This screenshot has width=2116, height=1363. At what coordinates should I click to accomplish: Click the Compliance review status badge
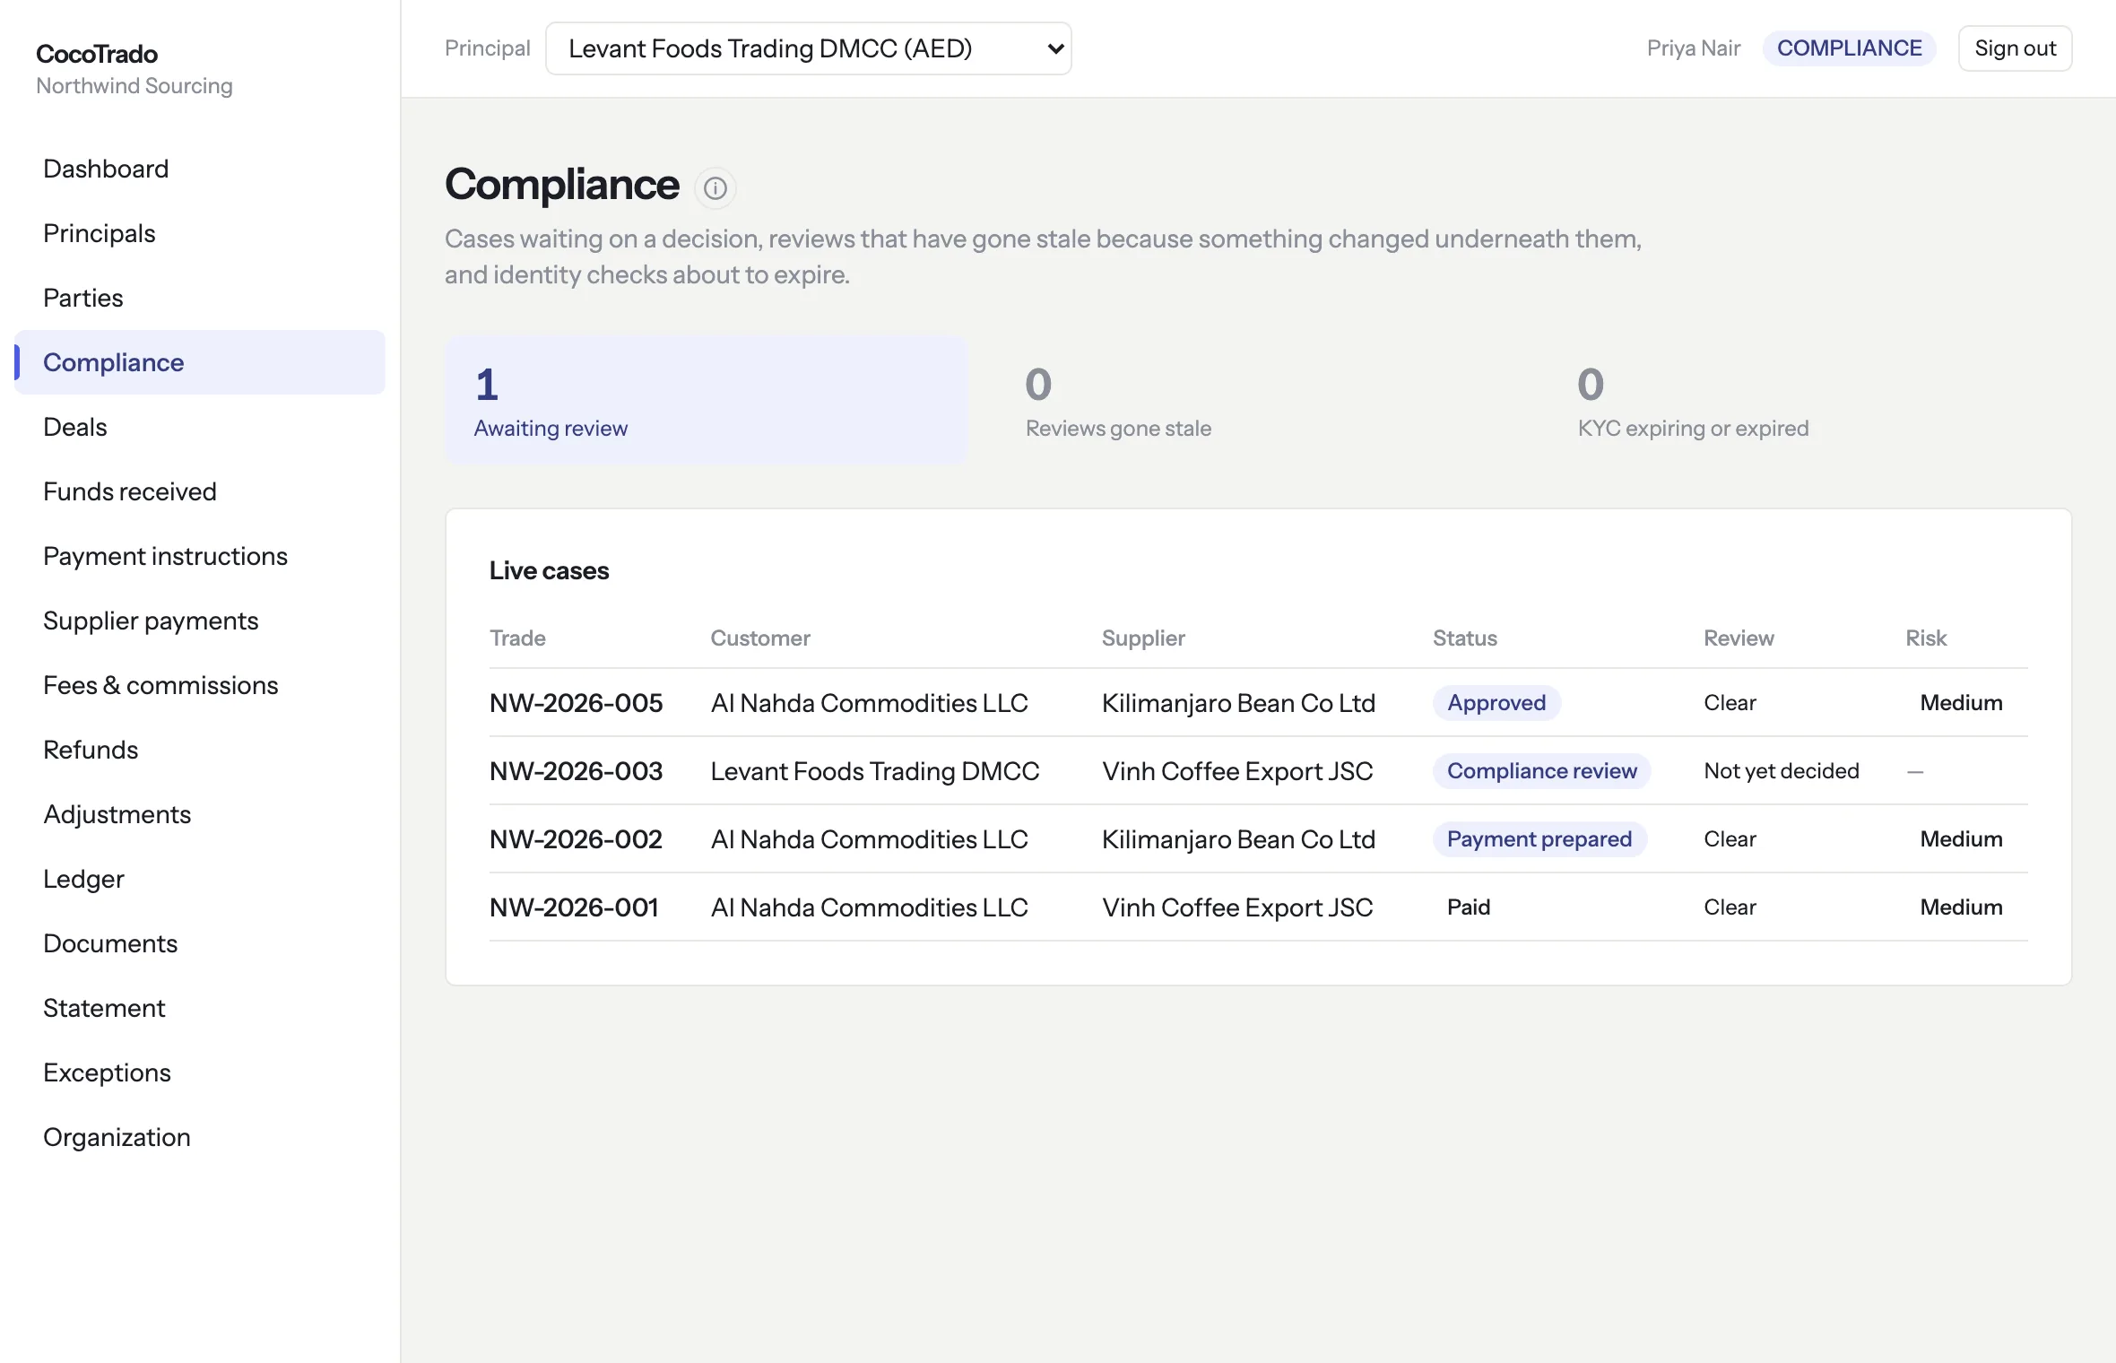(1541, 771)
